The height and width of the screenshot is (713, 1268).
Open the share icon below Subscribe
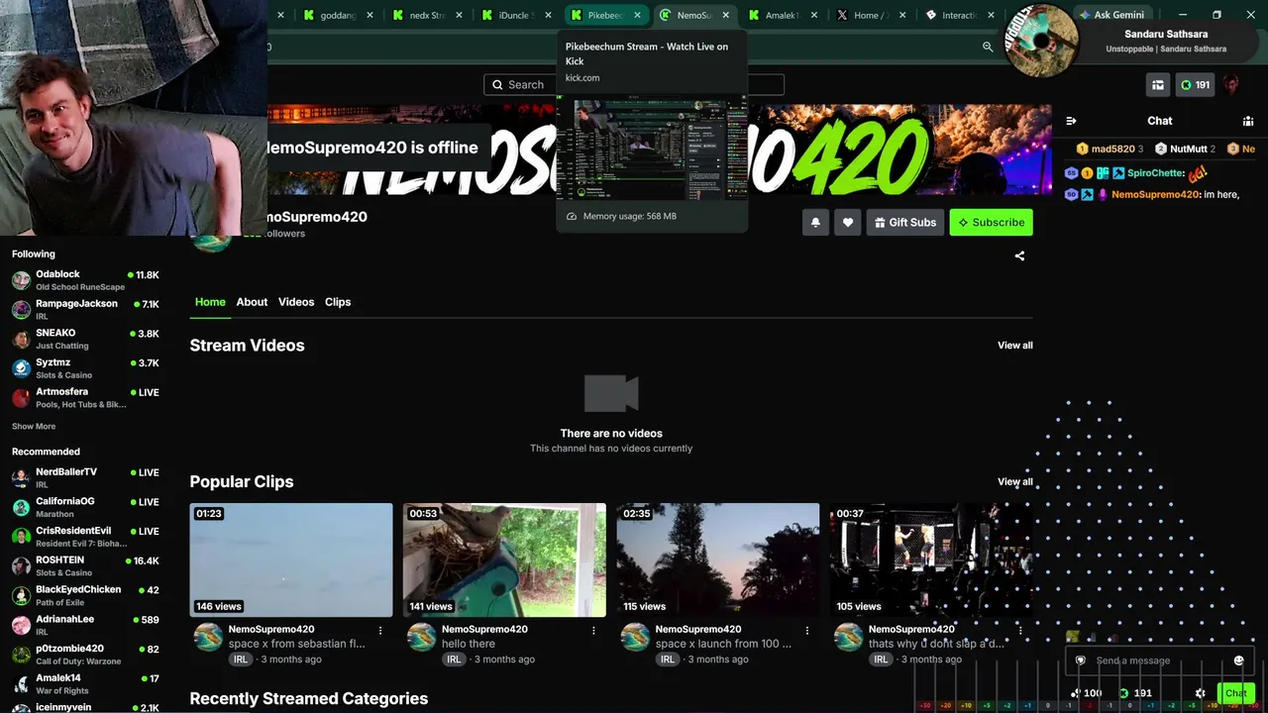[x=1019, y=255]
